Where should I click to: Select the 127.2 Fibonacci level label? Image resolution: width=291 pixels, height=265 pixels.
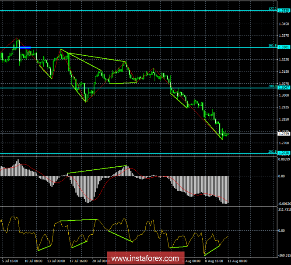[x=272, y=9]
